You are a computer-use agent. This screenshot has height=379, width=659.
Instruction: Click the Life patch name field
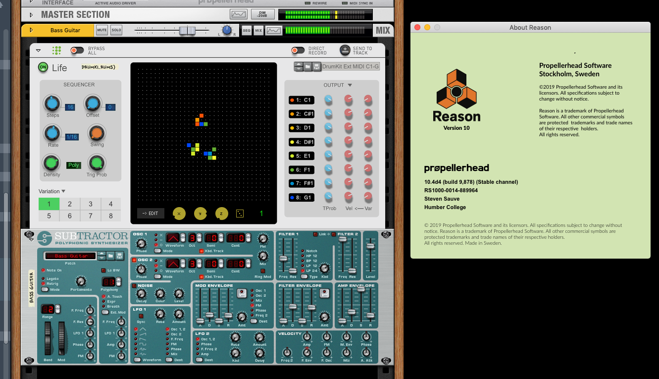tap(350, 66)
